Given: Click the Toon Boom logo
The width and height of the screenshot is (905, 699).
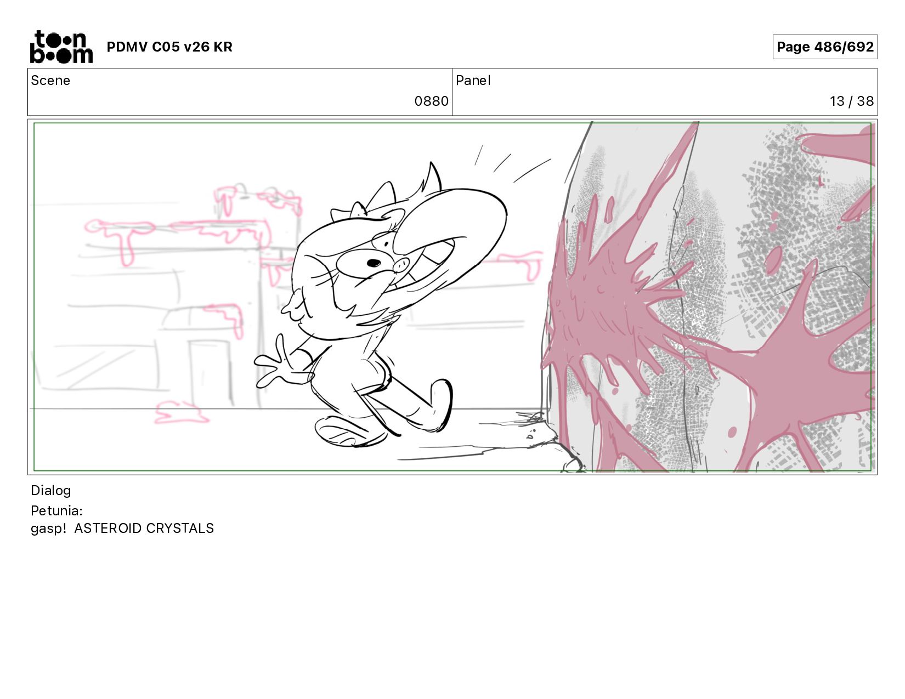Looking at the screenshot, I should (x=61, y=47).
